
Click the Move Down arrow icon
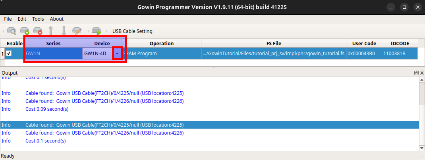pos(64,31)
